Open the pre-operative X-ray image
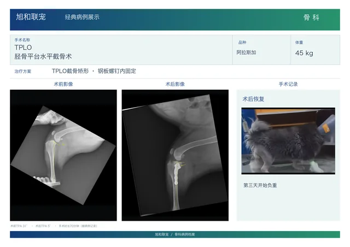This screenshot has width=350, height=247. click(x=63, y=155)
